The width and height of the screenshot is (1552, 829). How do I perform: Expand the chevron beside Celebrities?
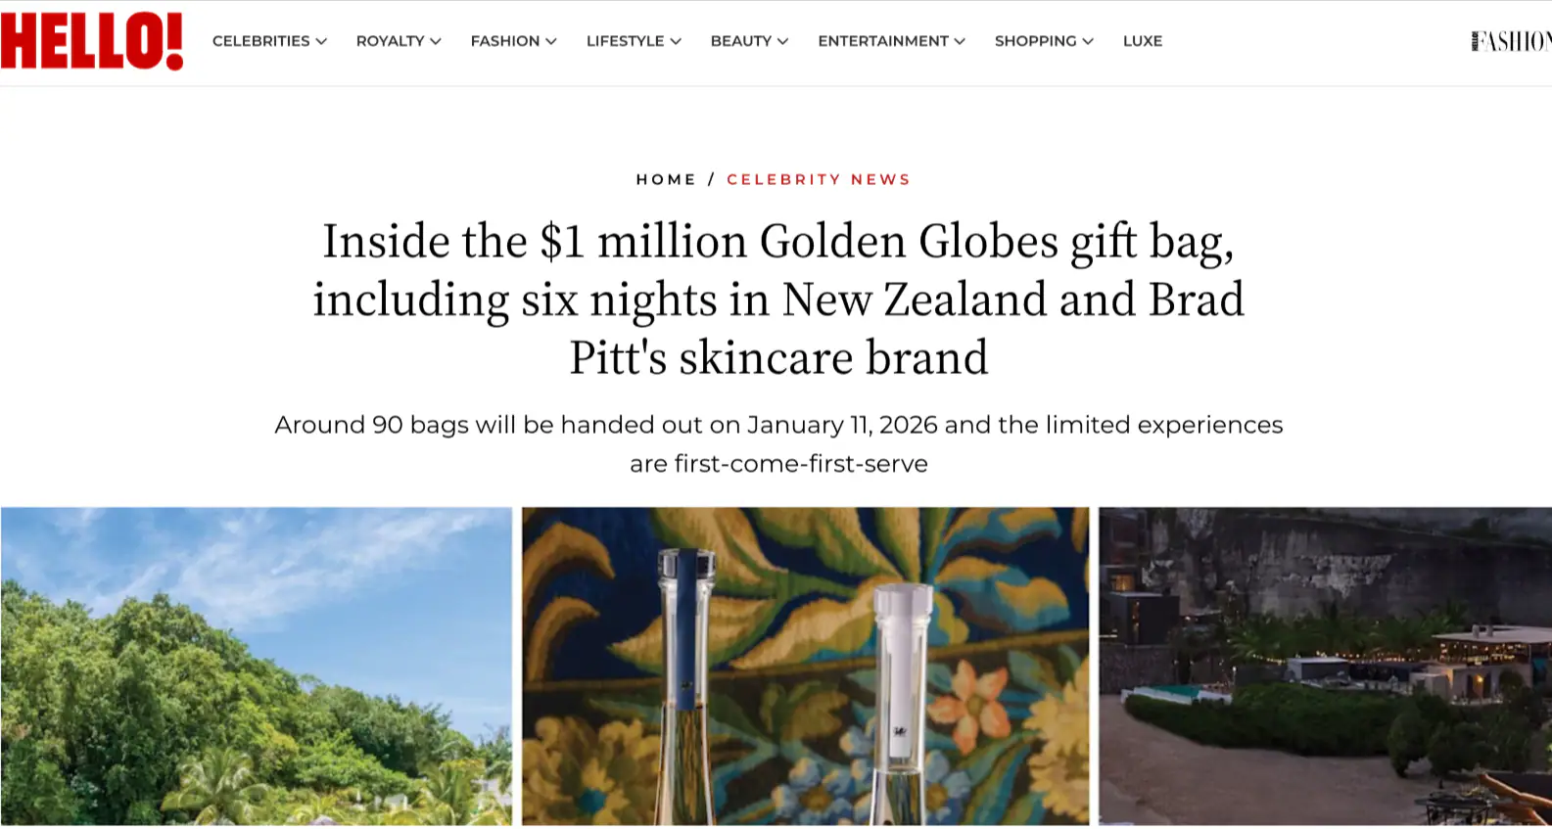(321, 41)
